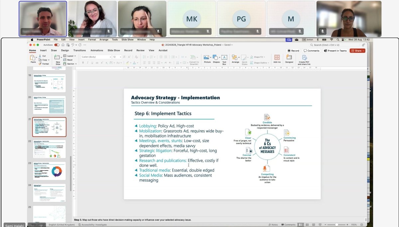Toggle the AutoSave switch
The width and height of the screenshot is (399, 227).
pyautogui.click(x=57, y=45)
